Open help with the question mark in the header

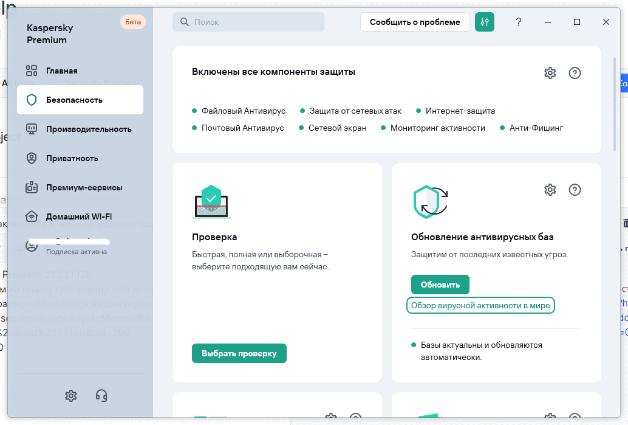[x=519, y=22]
